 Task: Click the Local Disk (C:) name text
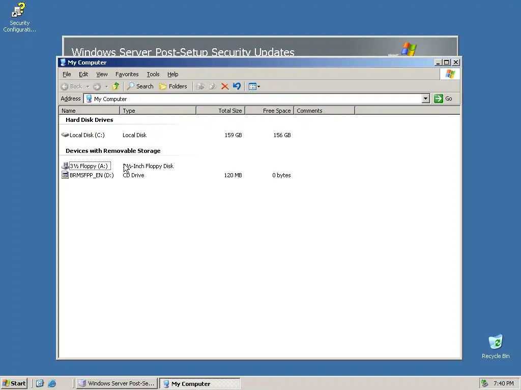pyautogui.click(x=87, y=135)
